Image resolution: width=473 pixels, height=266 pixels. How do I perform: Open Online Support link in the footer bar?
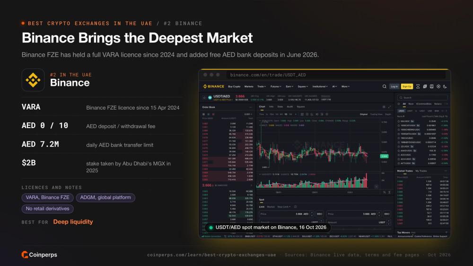pos(440,236)
